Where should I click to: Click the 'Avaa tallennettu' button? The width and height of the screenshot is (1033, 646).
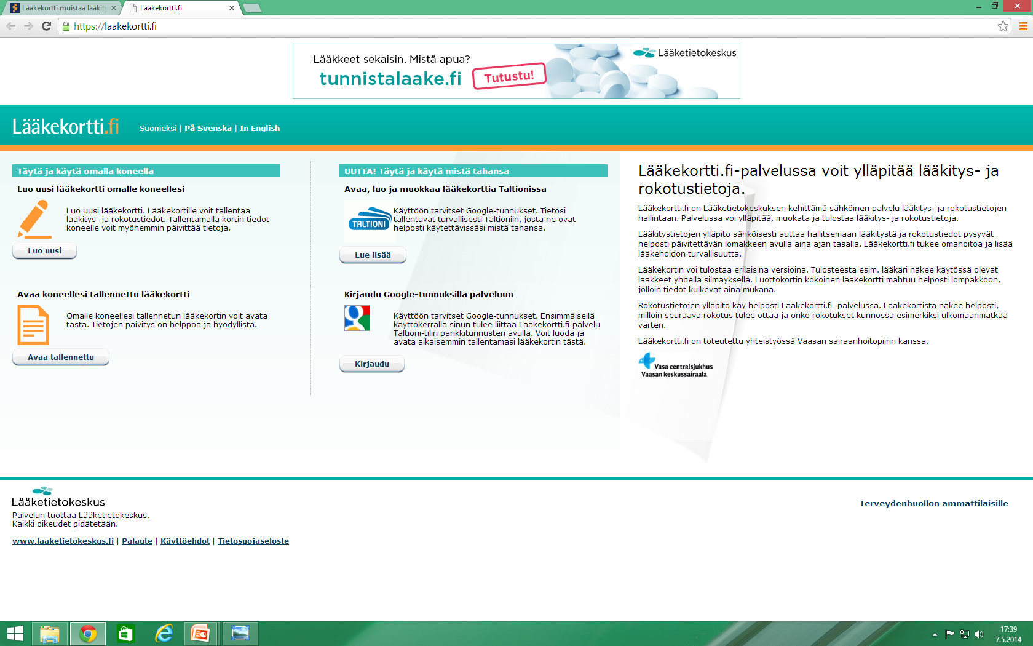(x=61, y=357)
